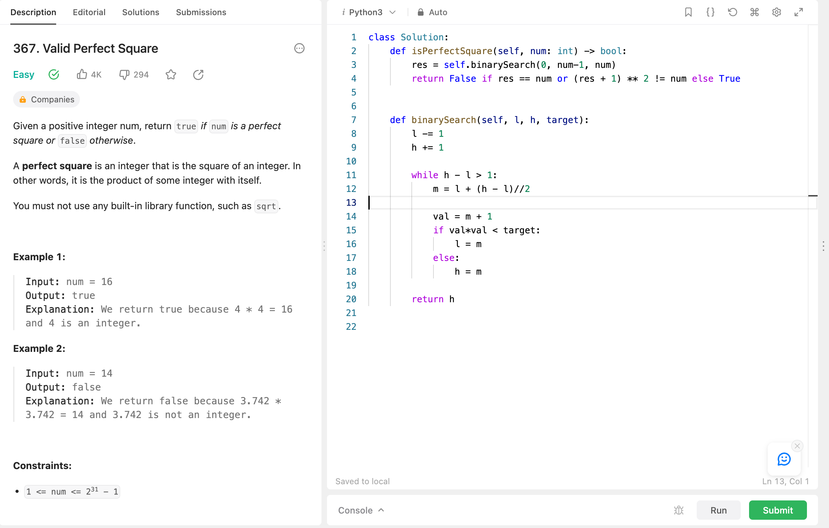Reset code with the revert arrow icon

click(x=732, y=12)
